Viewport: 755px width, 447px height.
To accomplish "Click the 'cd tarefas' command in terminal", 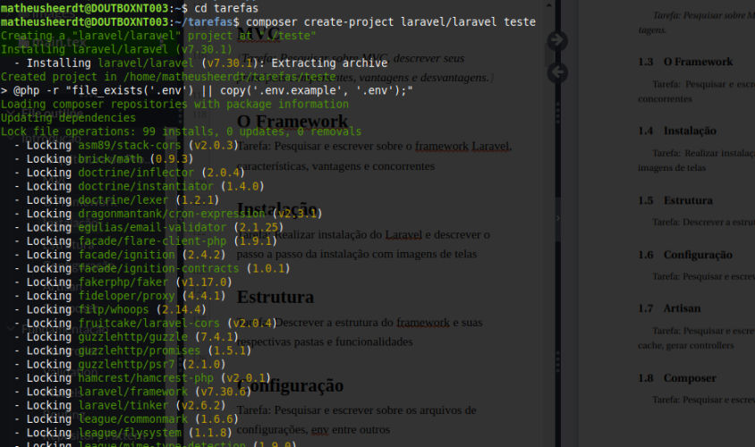I will point(226,8).
